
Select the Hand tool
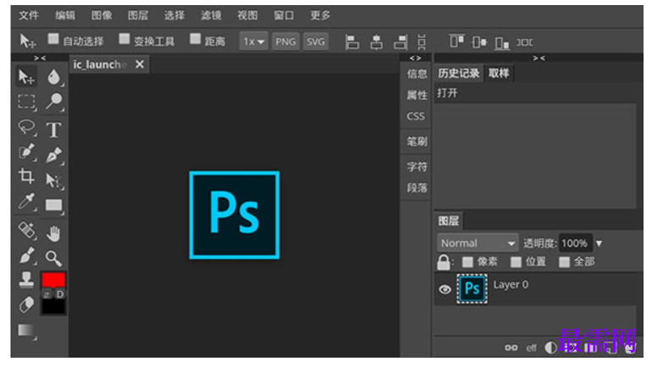[53, 234]
